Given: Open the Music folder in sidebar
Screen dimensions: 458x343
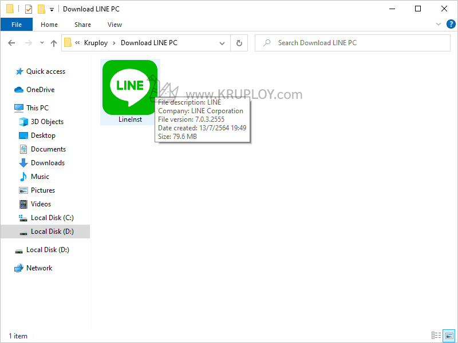Looking at the screenshot, I should [x=40, y=177].
